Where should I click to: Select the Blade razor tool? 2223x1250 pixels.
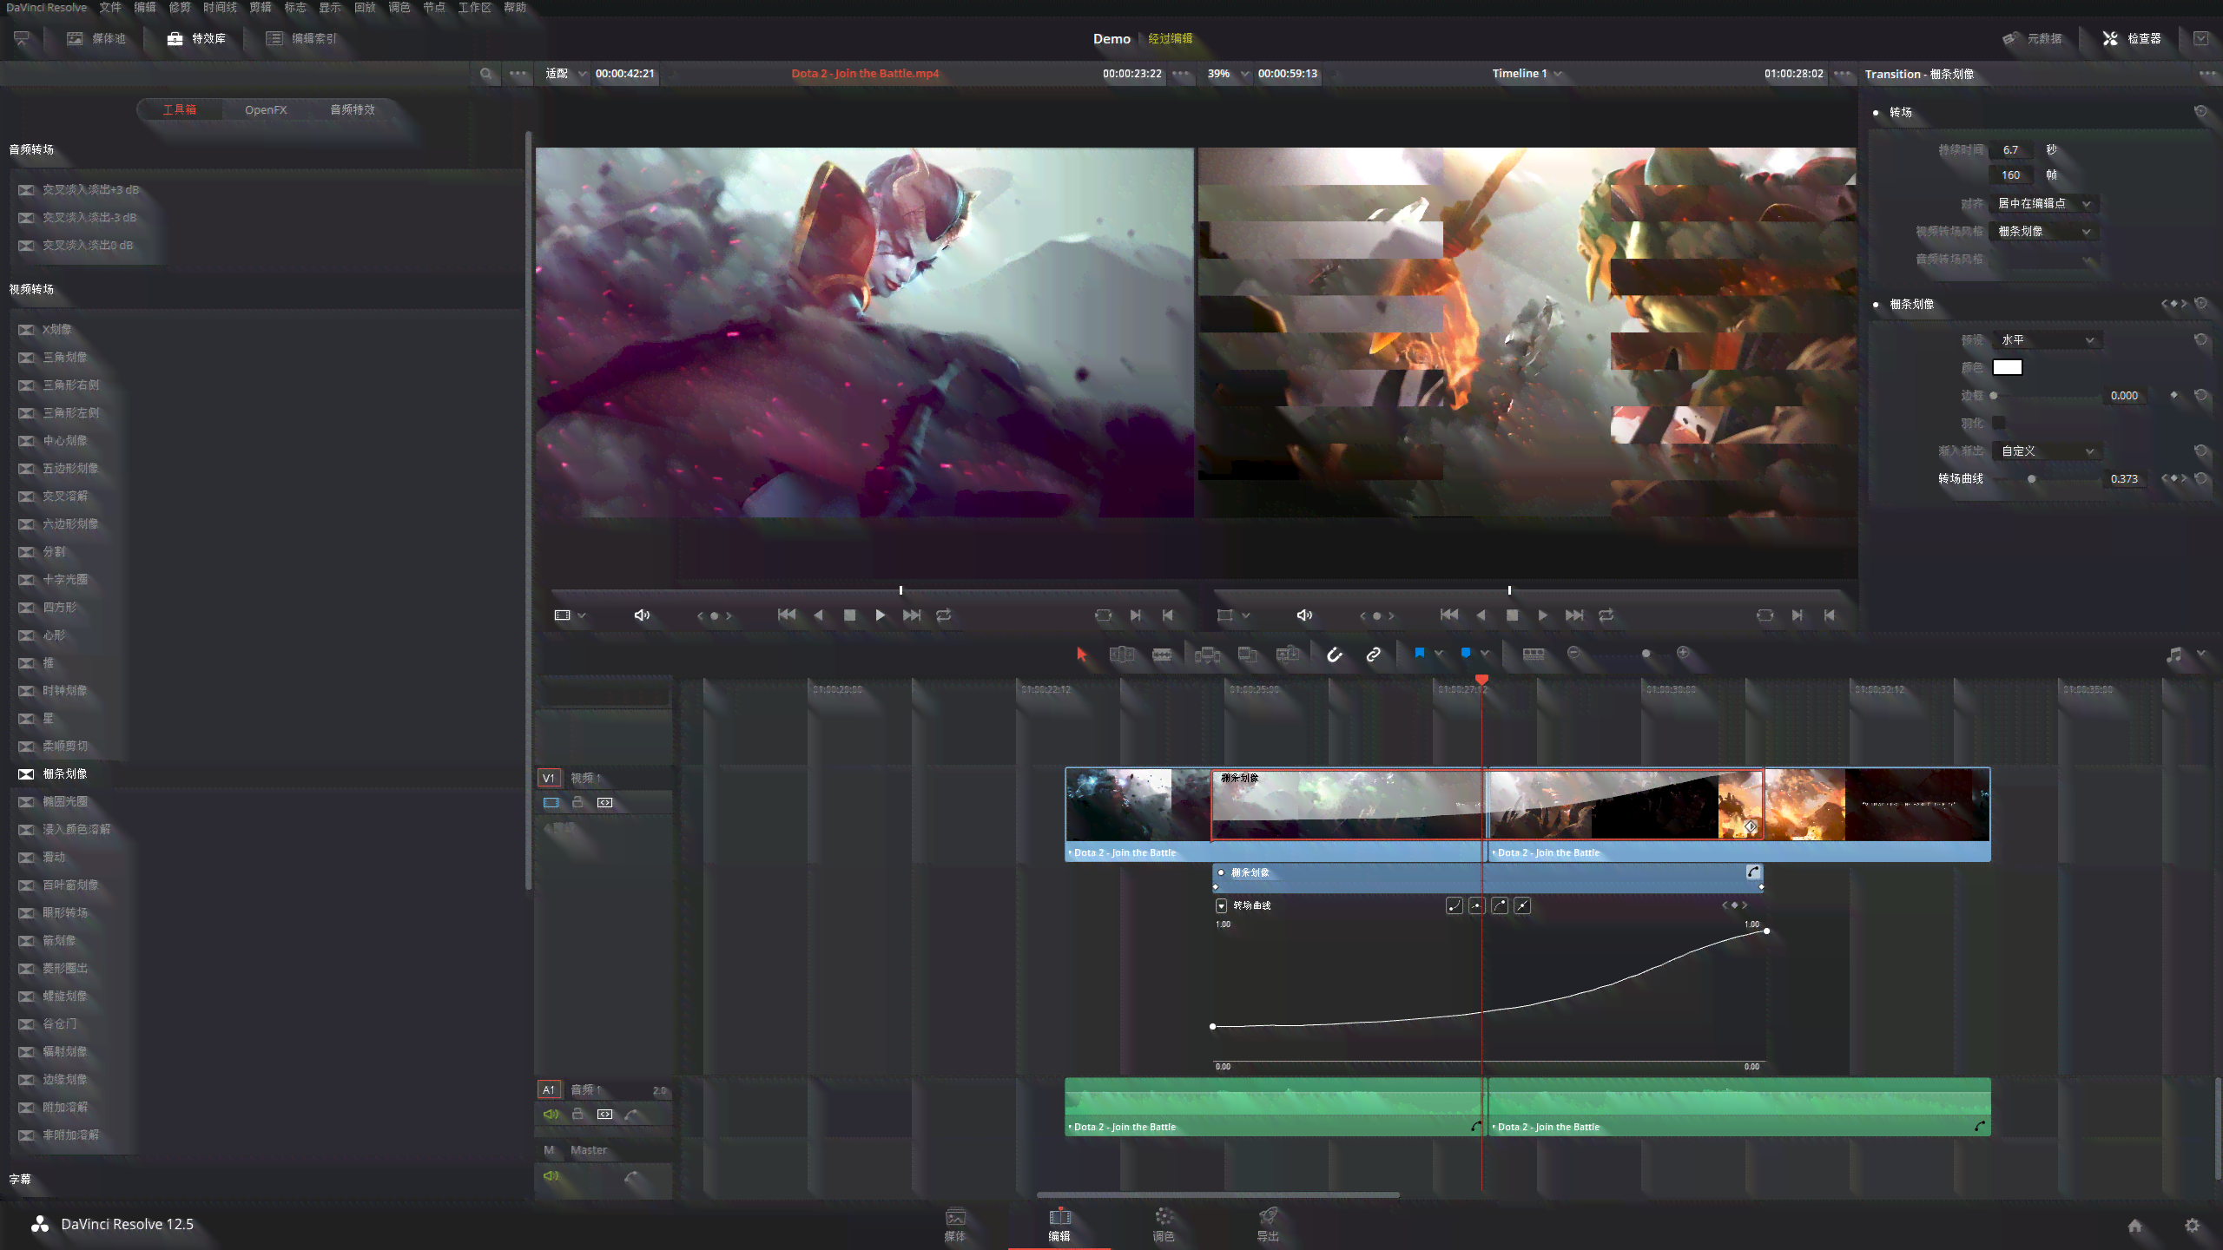(1162, 655)
